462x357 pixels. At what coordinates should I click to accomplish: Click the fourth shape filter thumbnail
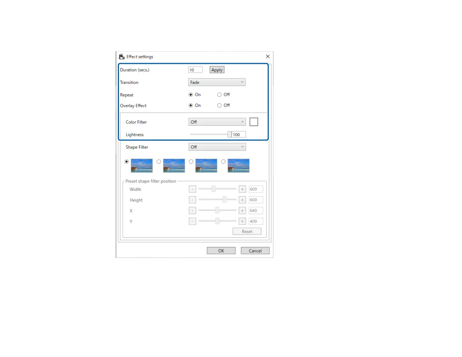coord(239,166)
